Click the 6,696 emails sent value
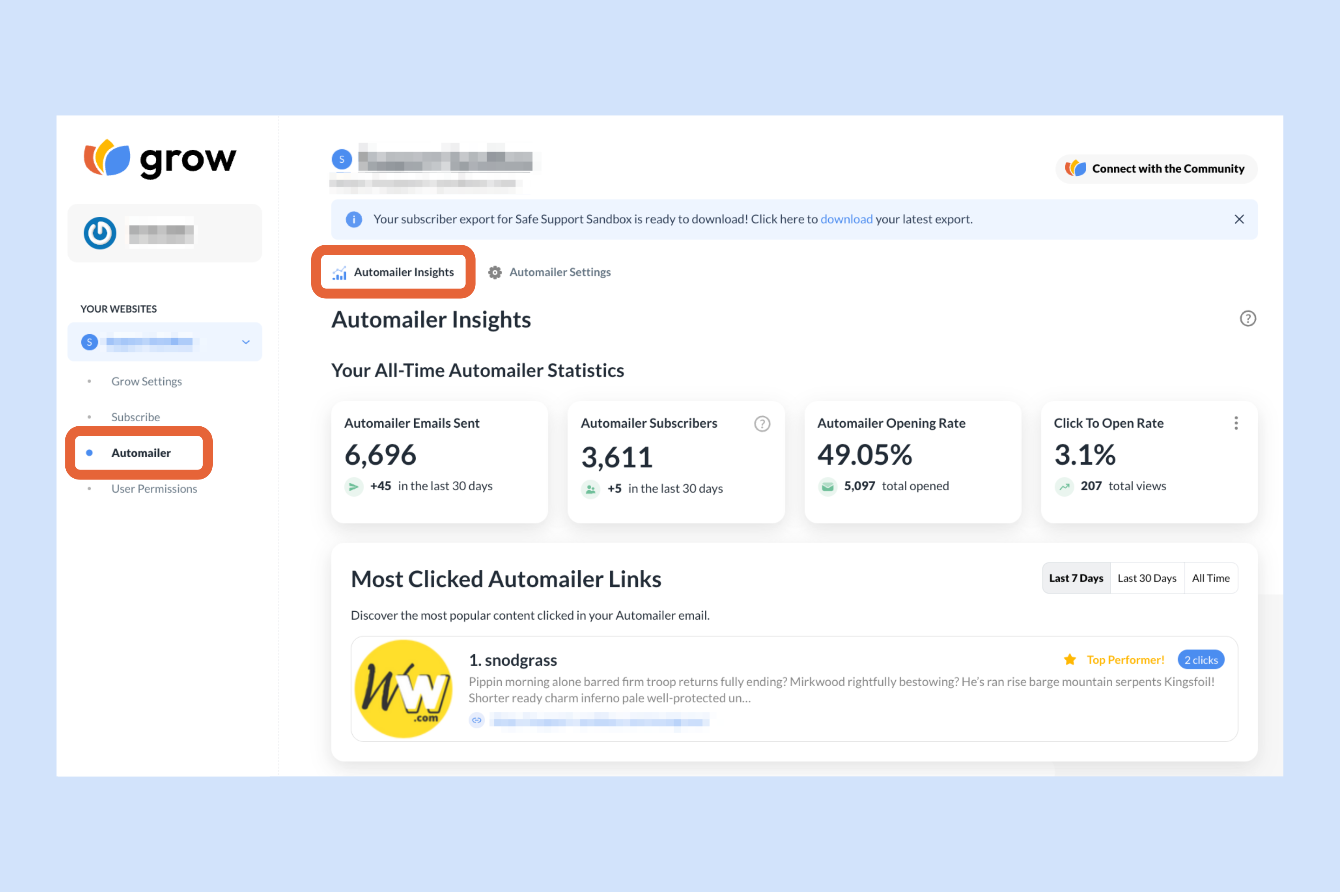Viewport: 1340px width, 892px height. tap(380, 455)
